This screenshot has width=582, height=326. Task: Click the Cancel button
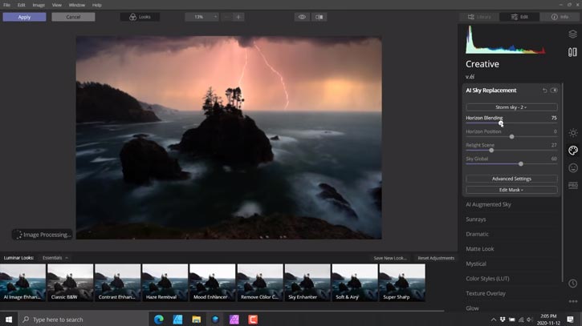pos(73,17)
